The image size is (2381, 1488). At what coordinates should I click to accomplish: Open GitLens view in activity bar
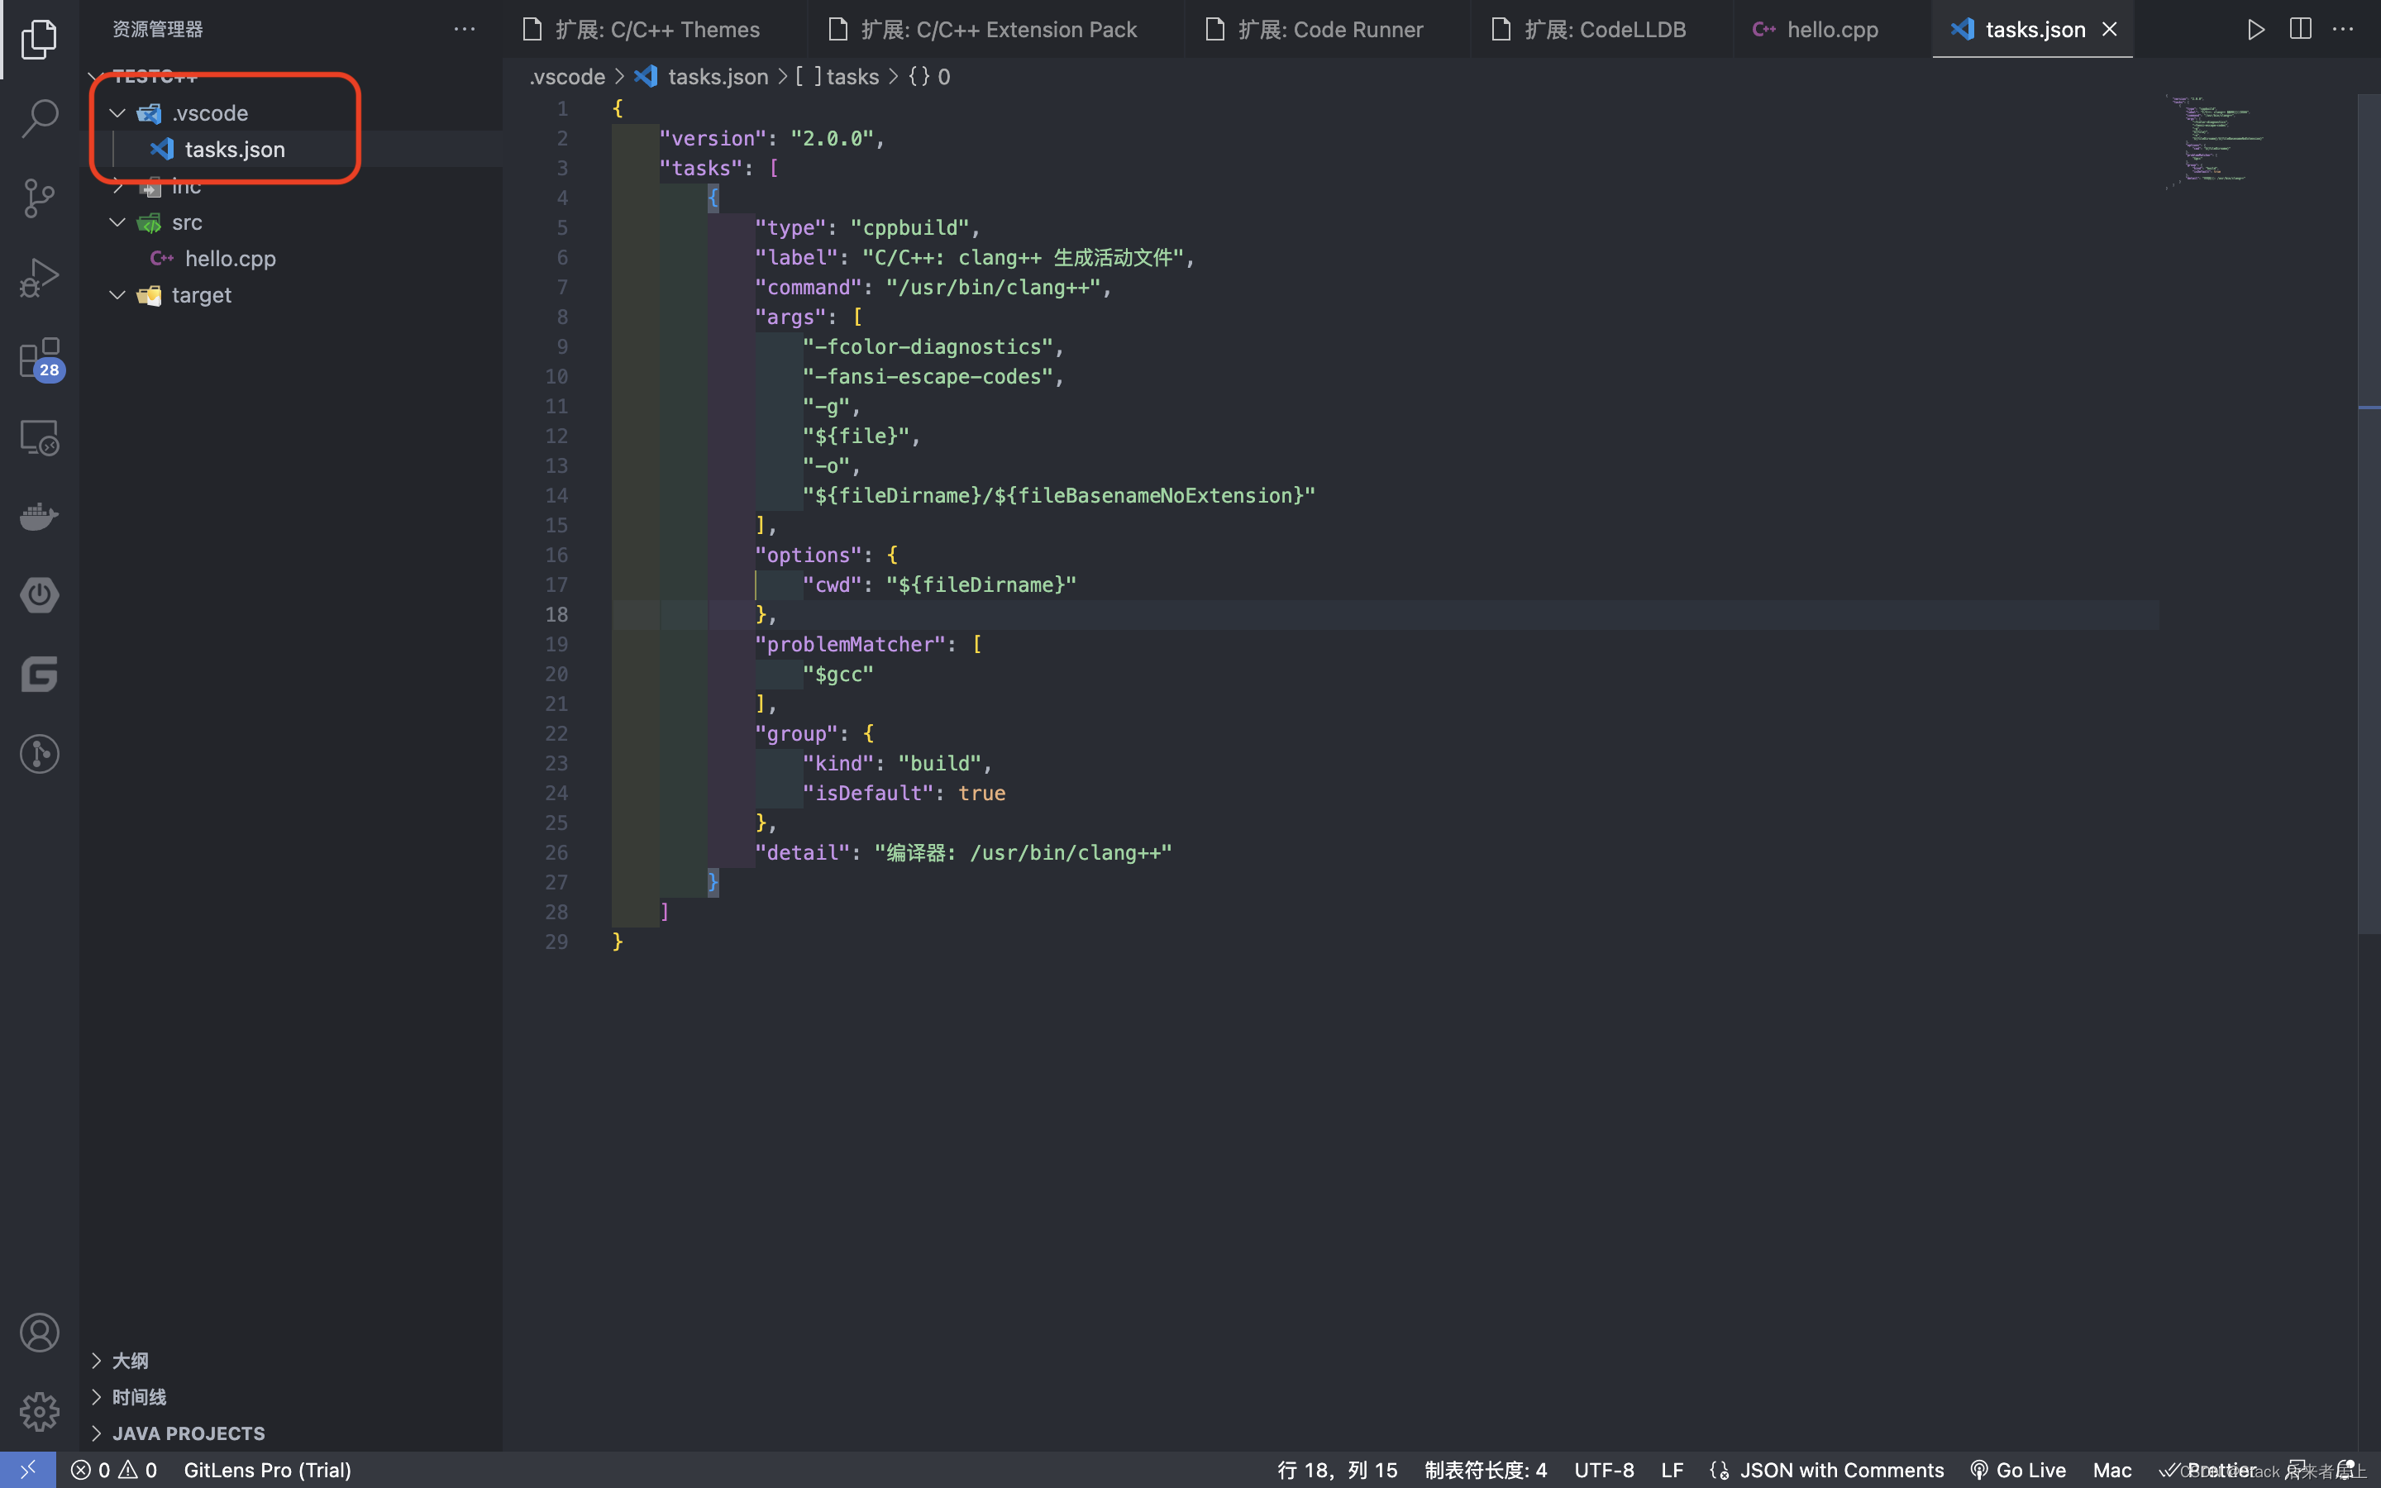tap(40, 754)
